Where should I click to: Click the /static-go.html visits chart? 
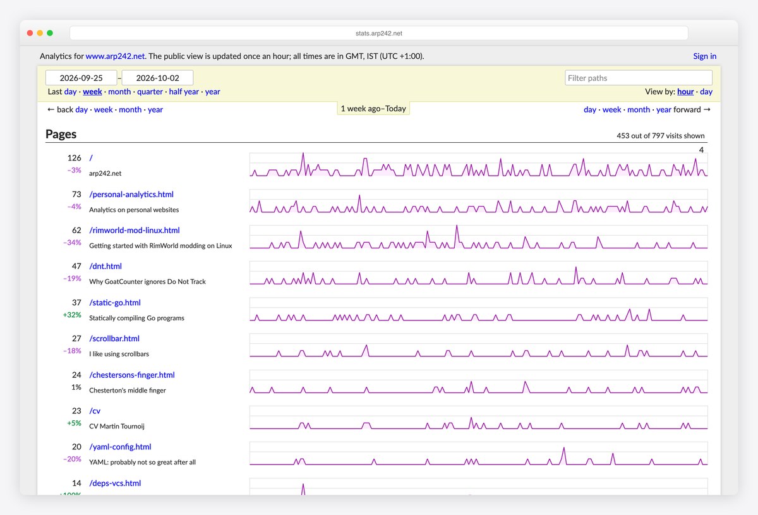[478, 309]
